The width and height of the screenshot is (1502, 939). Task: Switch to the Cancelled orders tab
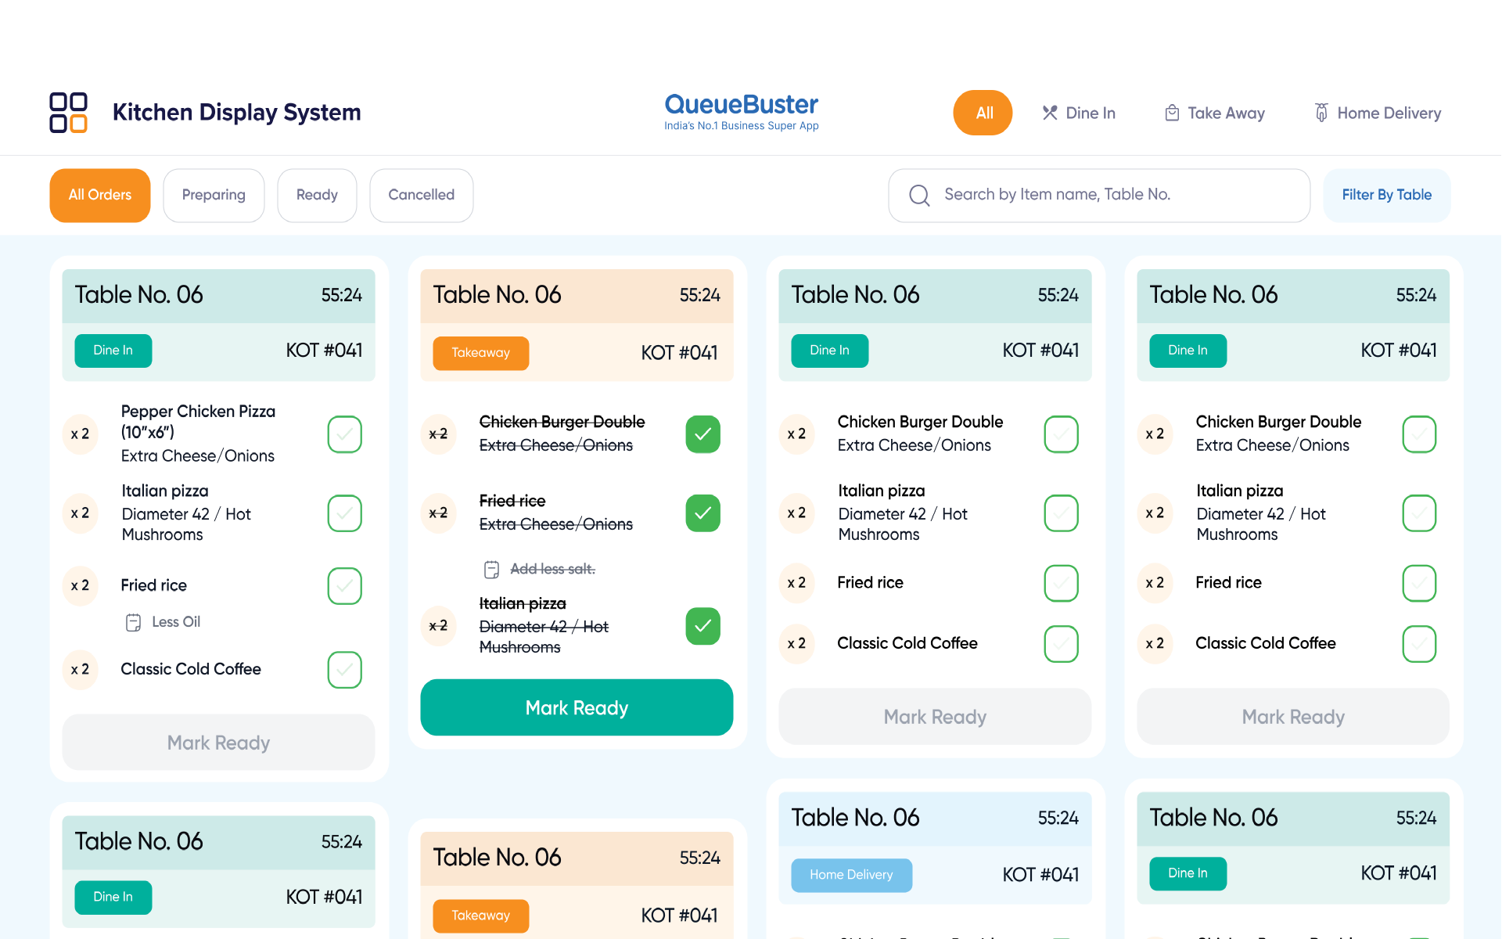pyautogui.click(x=421, y=196)
